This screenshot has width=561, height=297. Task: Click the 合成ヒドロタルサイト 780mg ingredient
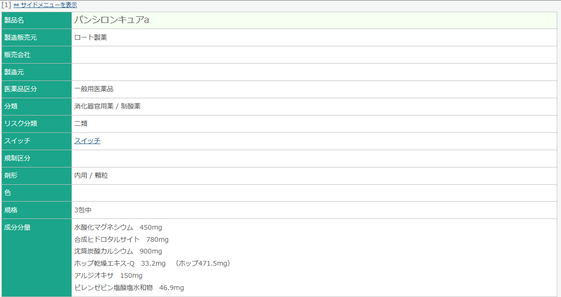coord(121,240)
